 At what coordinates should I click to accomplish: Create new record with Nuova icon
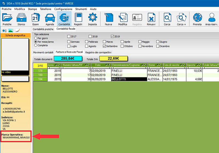[x=108, y=18]
